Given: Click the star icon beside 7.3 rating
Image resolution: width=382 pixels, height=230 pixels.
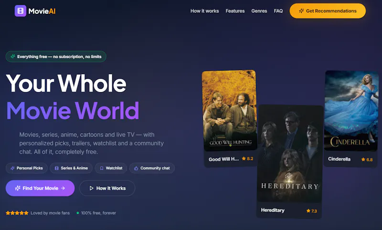Looking at the screenshot, I should pos(308,211).
